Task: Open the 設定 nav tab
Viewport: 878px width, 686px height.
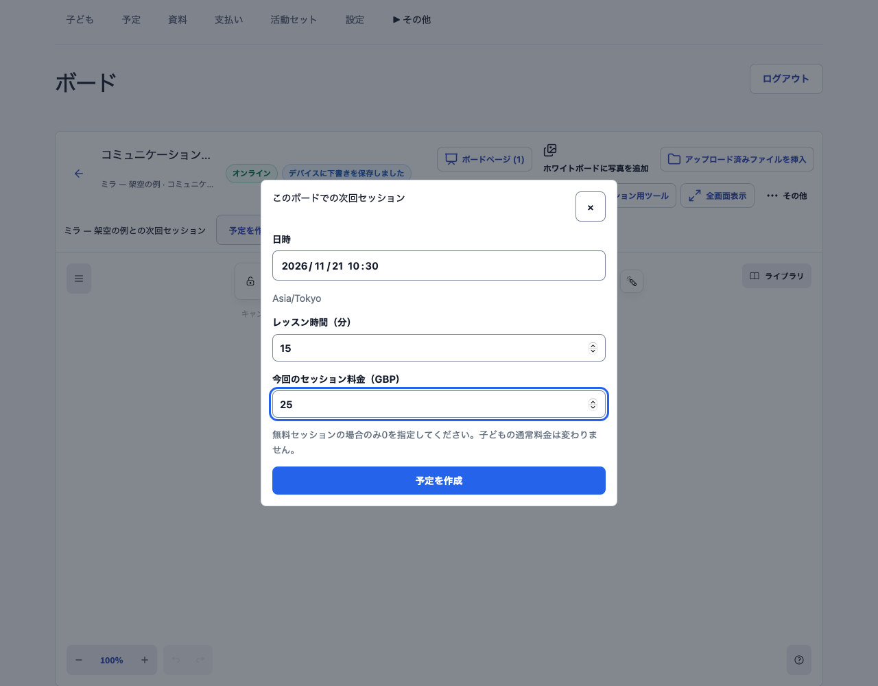Action: point(355,19)
